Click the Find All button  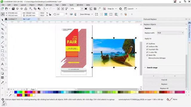[164, 80]
